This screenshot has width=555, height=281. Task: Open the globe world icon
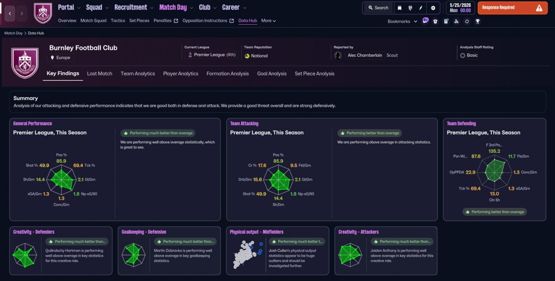click(410, 8)
